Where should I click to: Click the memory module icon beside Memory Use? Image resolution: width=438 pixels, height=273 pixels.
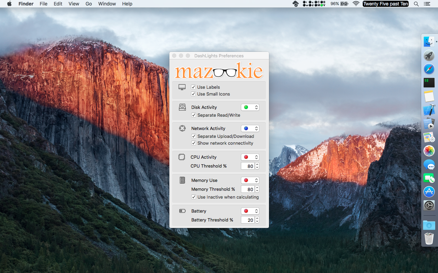[x=182, y=180]
